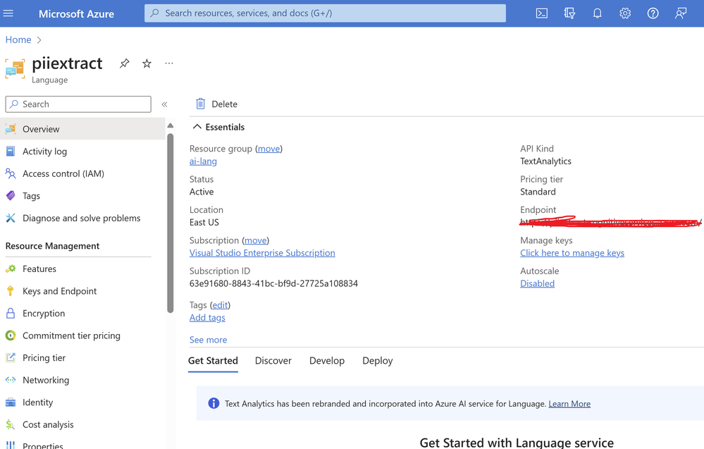Open Cloud Shell from top bar
704x449 pixels.
pyautogui.click(x=541, y=13)
